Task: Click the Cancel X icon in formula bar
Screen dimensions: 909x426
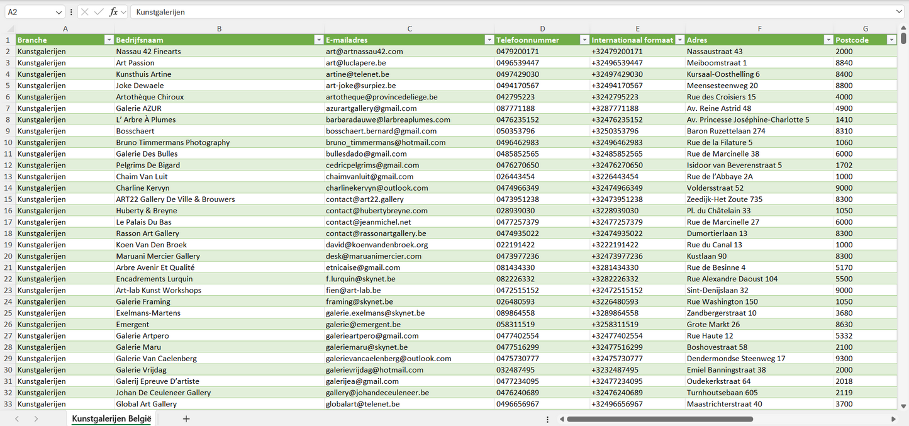Action: (x=85, y=12)
